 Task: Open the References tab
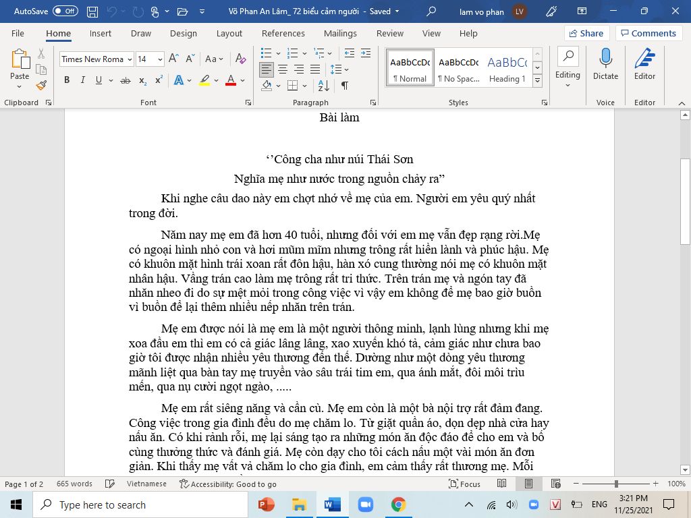click(x=283, y=34)
